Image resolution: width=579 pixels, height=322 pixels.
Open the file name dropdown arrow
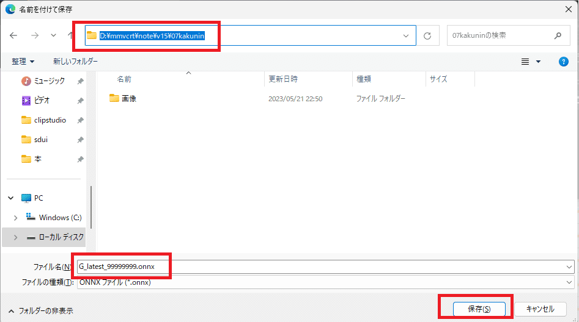coord(569,267)
